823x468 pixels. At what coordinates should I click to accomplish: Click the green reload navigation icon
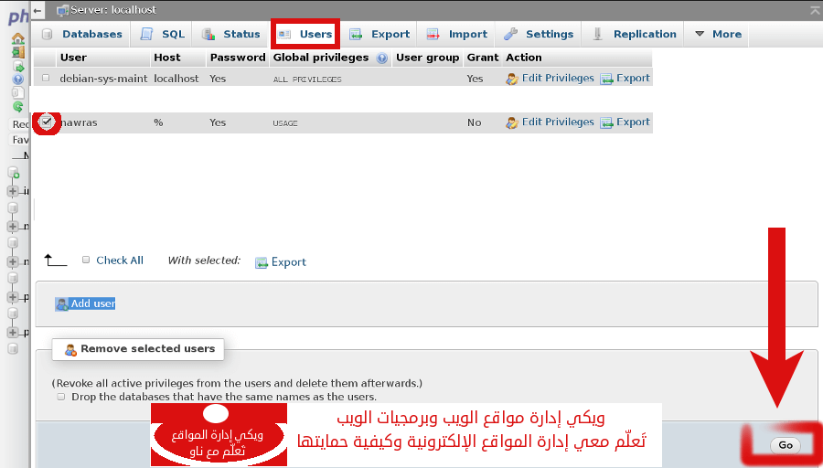click(17, 106)
